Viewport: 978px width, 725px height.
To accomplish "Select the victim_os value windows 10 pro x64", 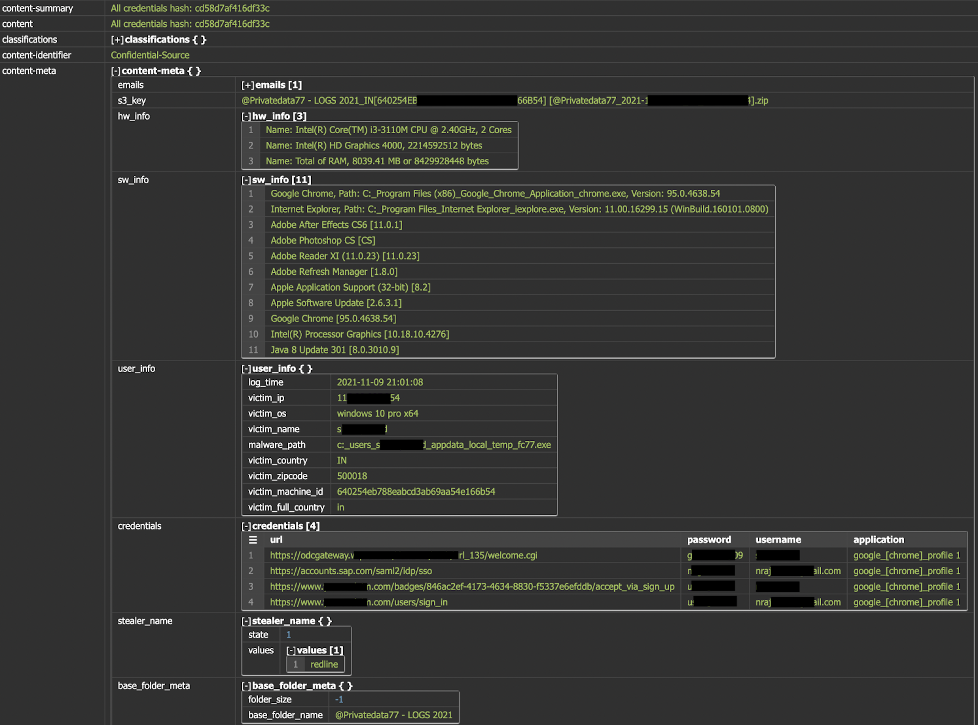I will [x=377, y=414].
